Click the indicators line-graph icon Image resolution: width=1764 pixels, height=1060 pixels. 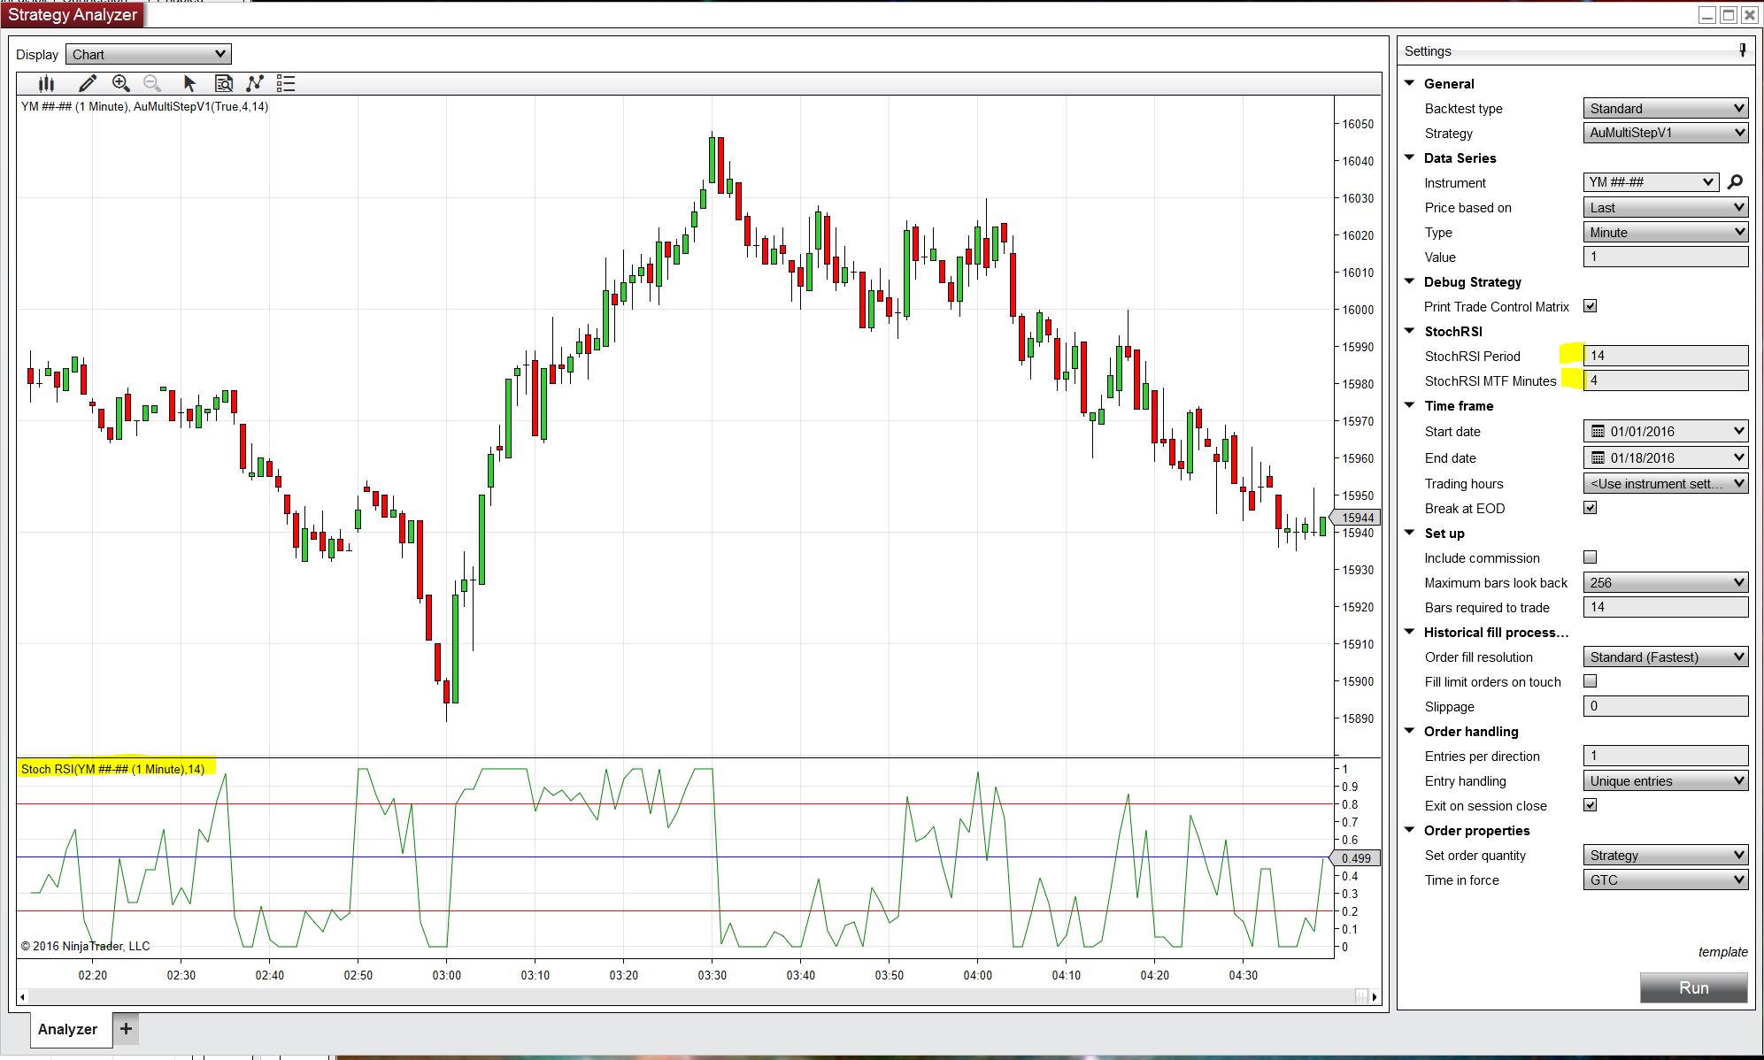pos(255,83)
